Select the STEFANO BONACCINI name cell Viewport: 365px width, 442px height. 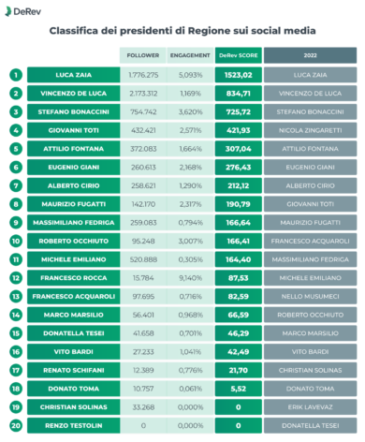tap(74, 111)
